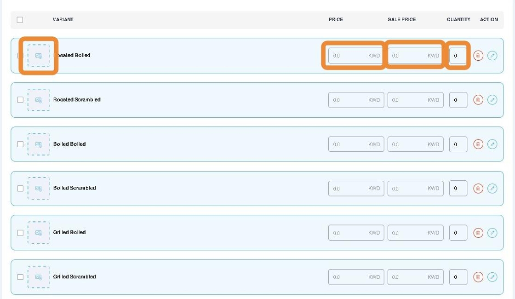Click the PRICE column header

[x=336, y=19]
